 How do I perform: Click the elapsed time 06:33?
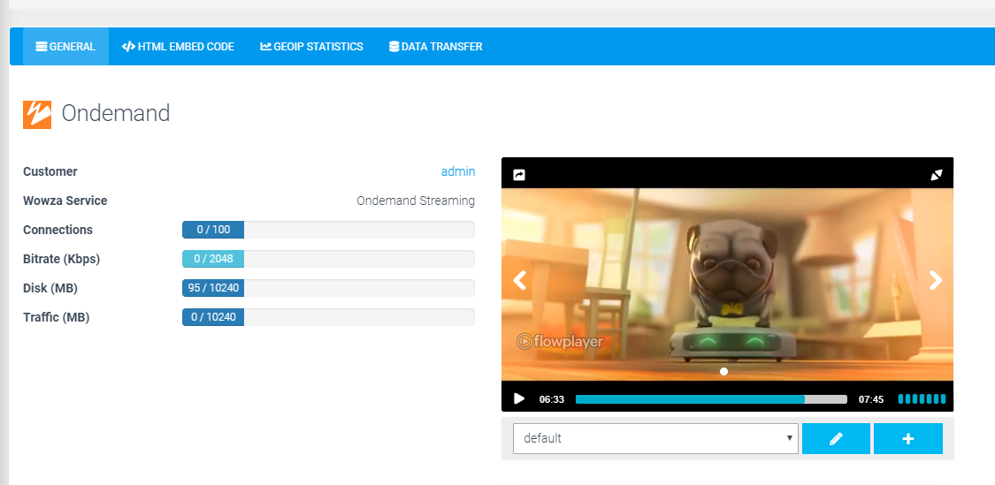(x=551, y=399)
